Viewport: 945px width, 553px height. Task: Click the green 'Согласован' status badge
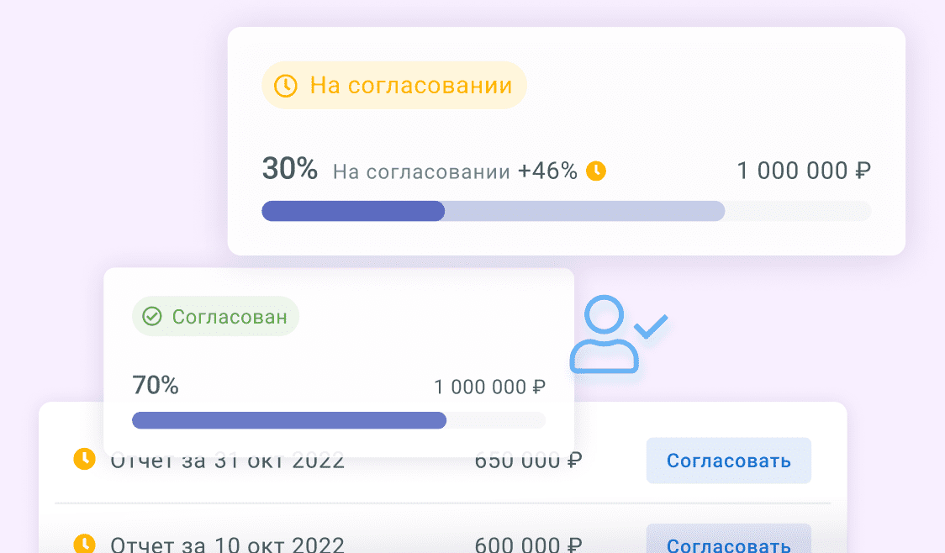[216, 316]
